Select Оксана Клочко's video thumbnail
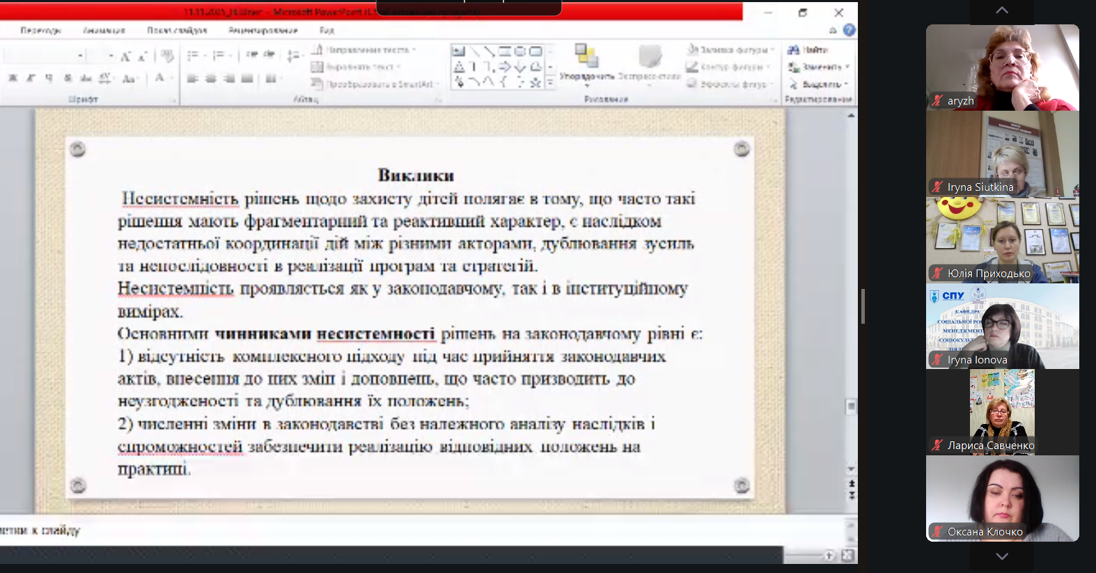The height and width of the screenshot is (573, 1096). 1002,499
